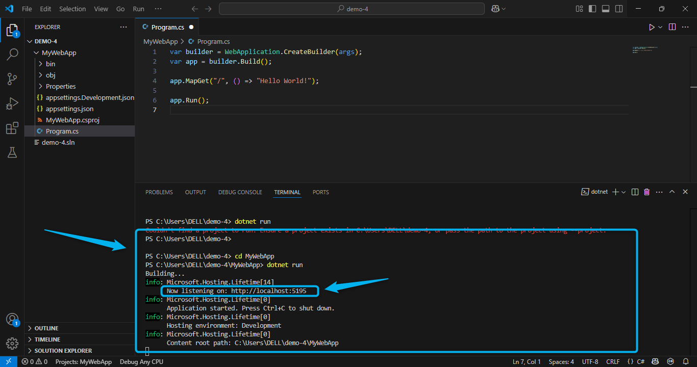
Task: Open the Search view in activity bar
Action: pos(12,55)
